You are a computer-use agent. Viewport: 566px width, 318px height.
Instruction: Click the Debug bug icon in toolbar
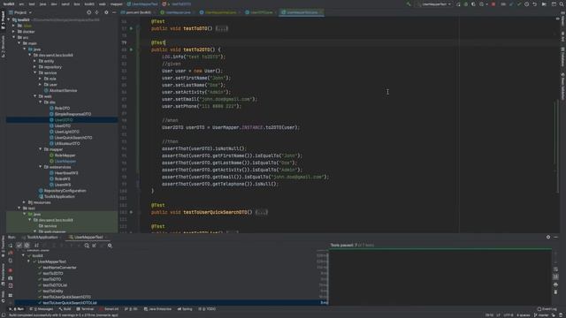[x=466, y=4]
